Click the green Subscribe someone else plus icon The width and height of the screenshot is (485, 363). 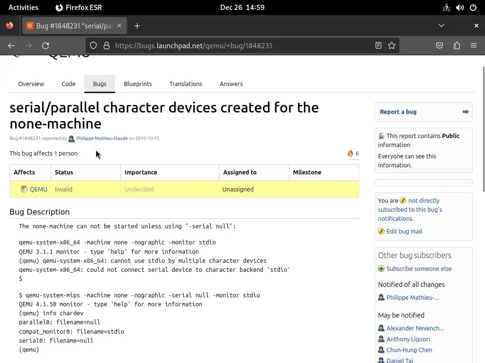[381, 268]
